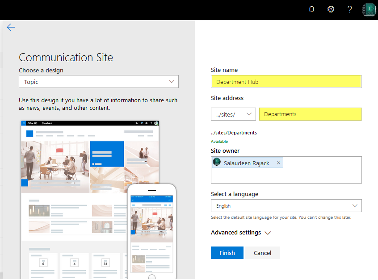Image resolution: width=378 pixels, height=280 pixels.
Task: Click the back arrow to exit site creation
Action: (11, 27)
